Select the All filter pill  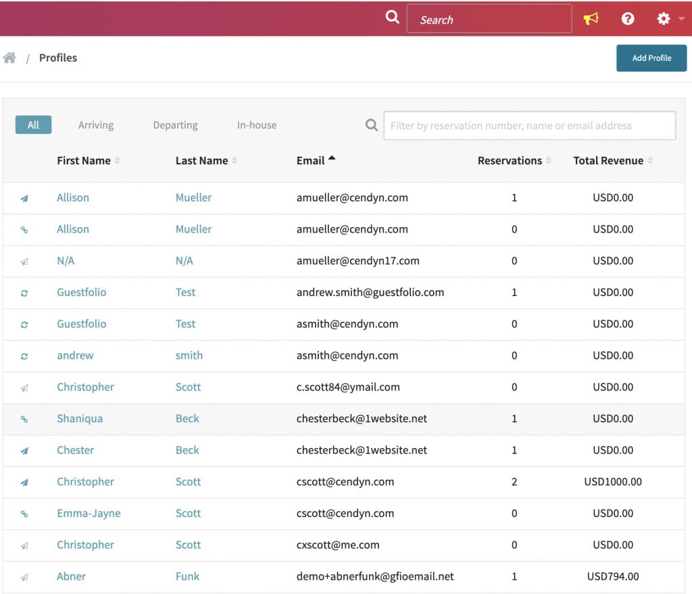tap(32, 124)
